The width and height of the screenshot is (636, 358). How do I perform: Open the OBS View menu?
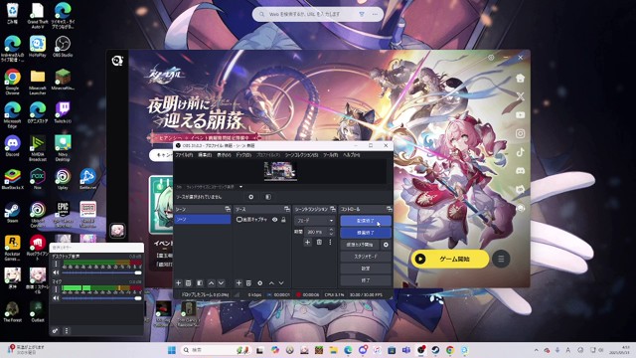[224, 155]
